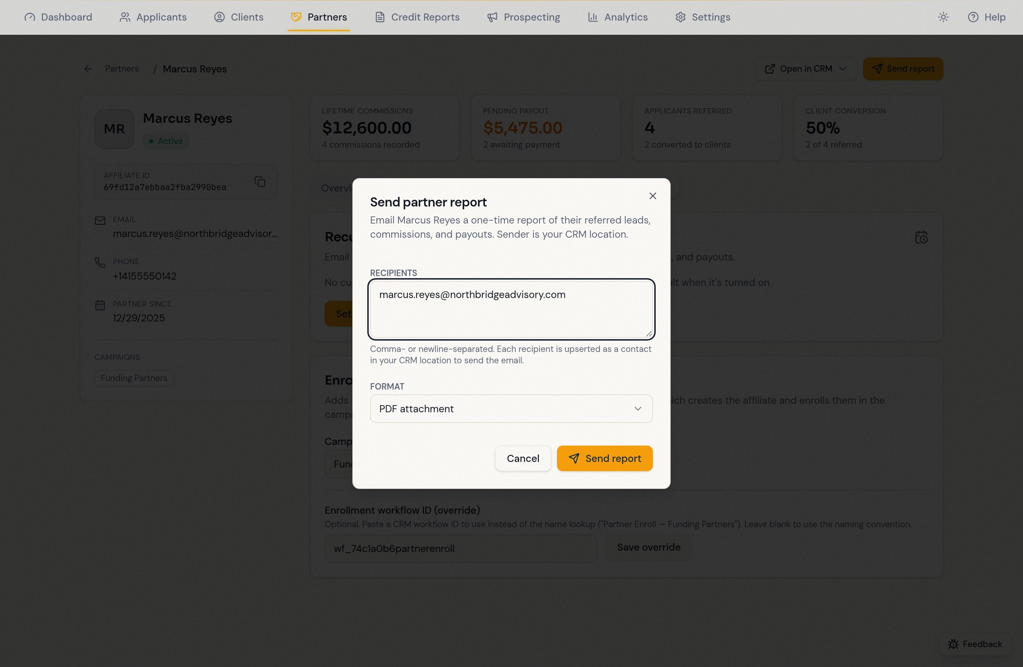
Task: Toggle the light/dark theme sun icon
Action: coord(943,17)
